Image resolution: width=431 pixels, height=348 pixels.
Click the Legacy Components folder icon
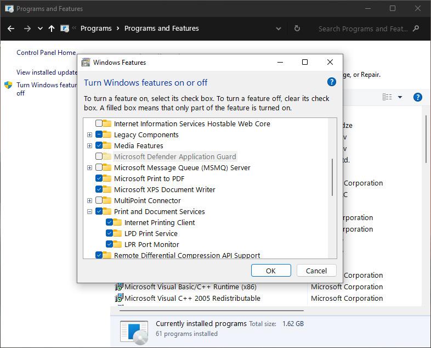coord(107,134)
